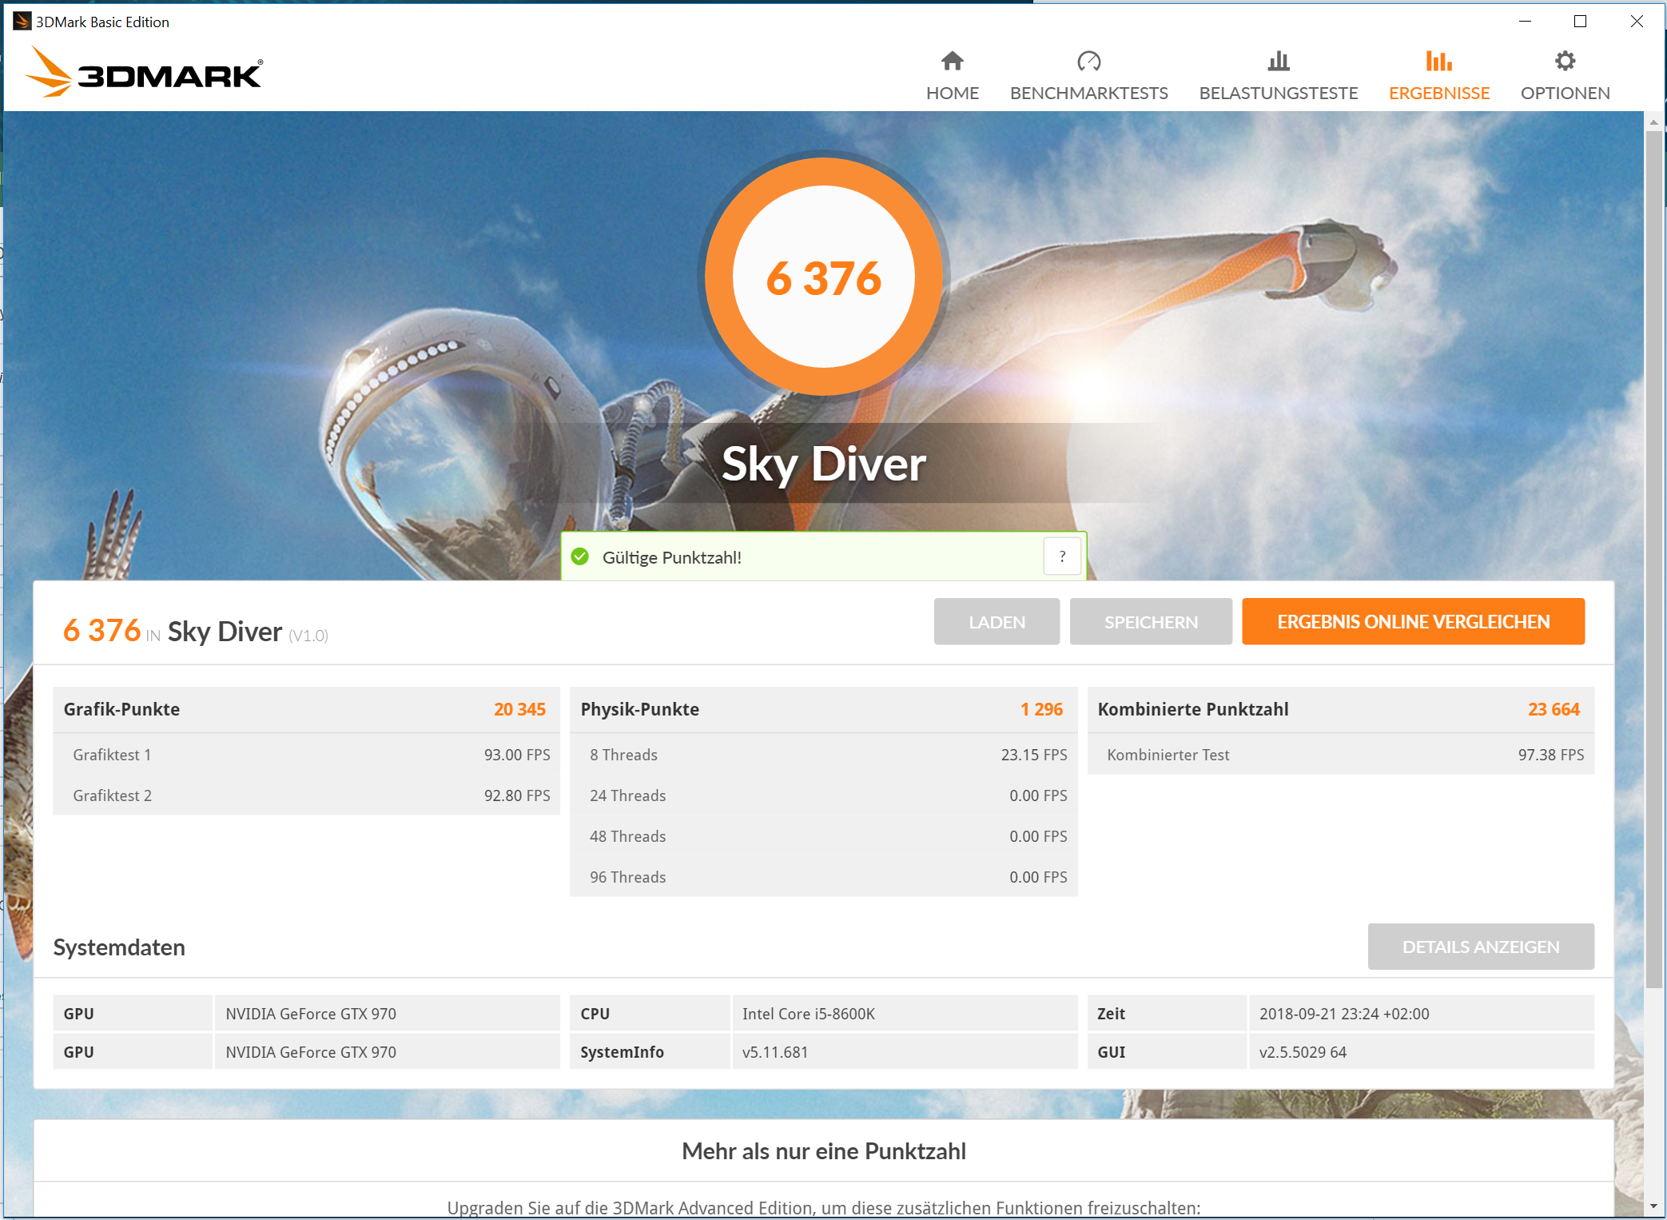
Task: Click the Ergebnisse orange bars icon
Action: click(1438, 61)
